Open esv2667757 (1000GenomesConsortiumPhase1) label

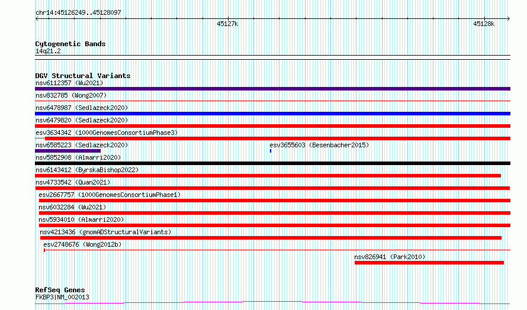coord(110,195)
